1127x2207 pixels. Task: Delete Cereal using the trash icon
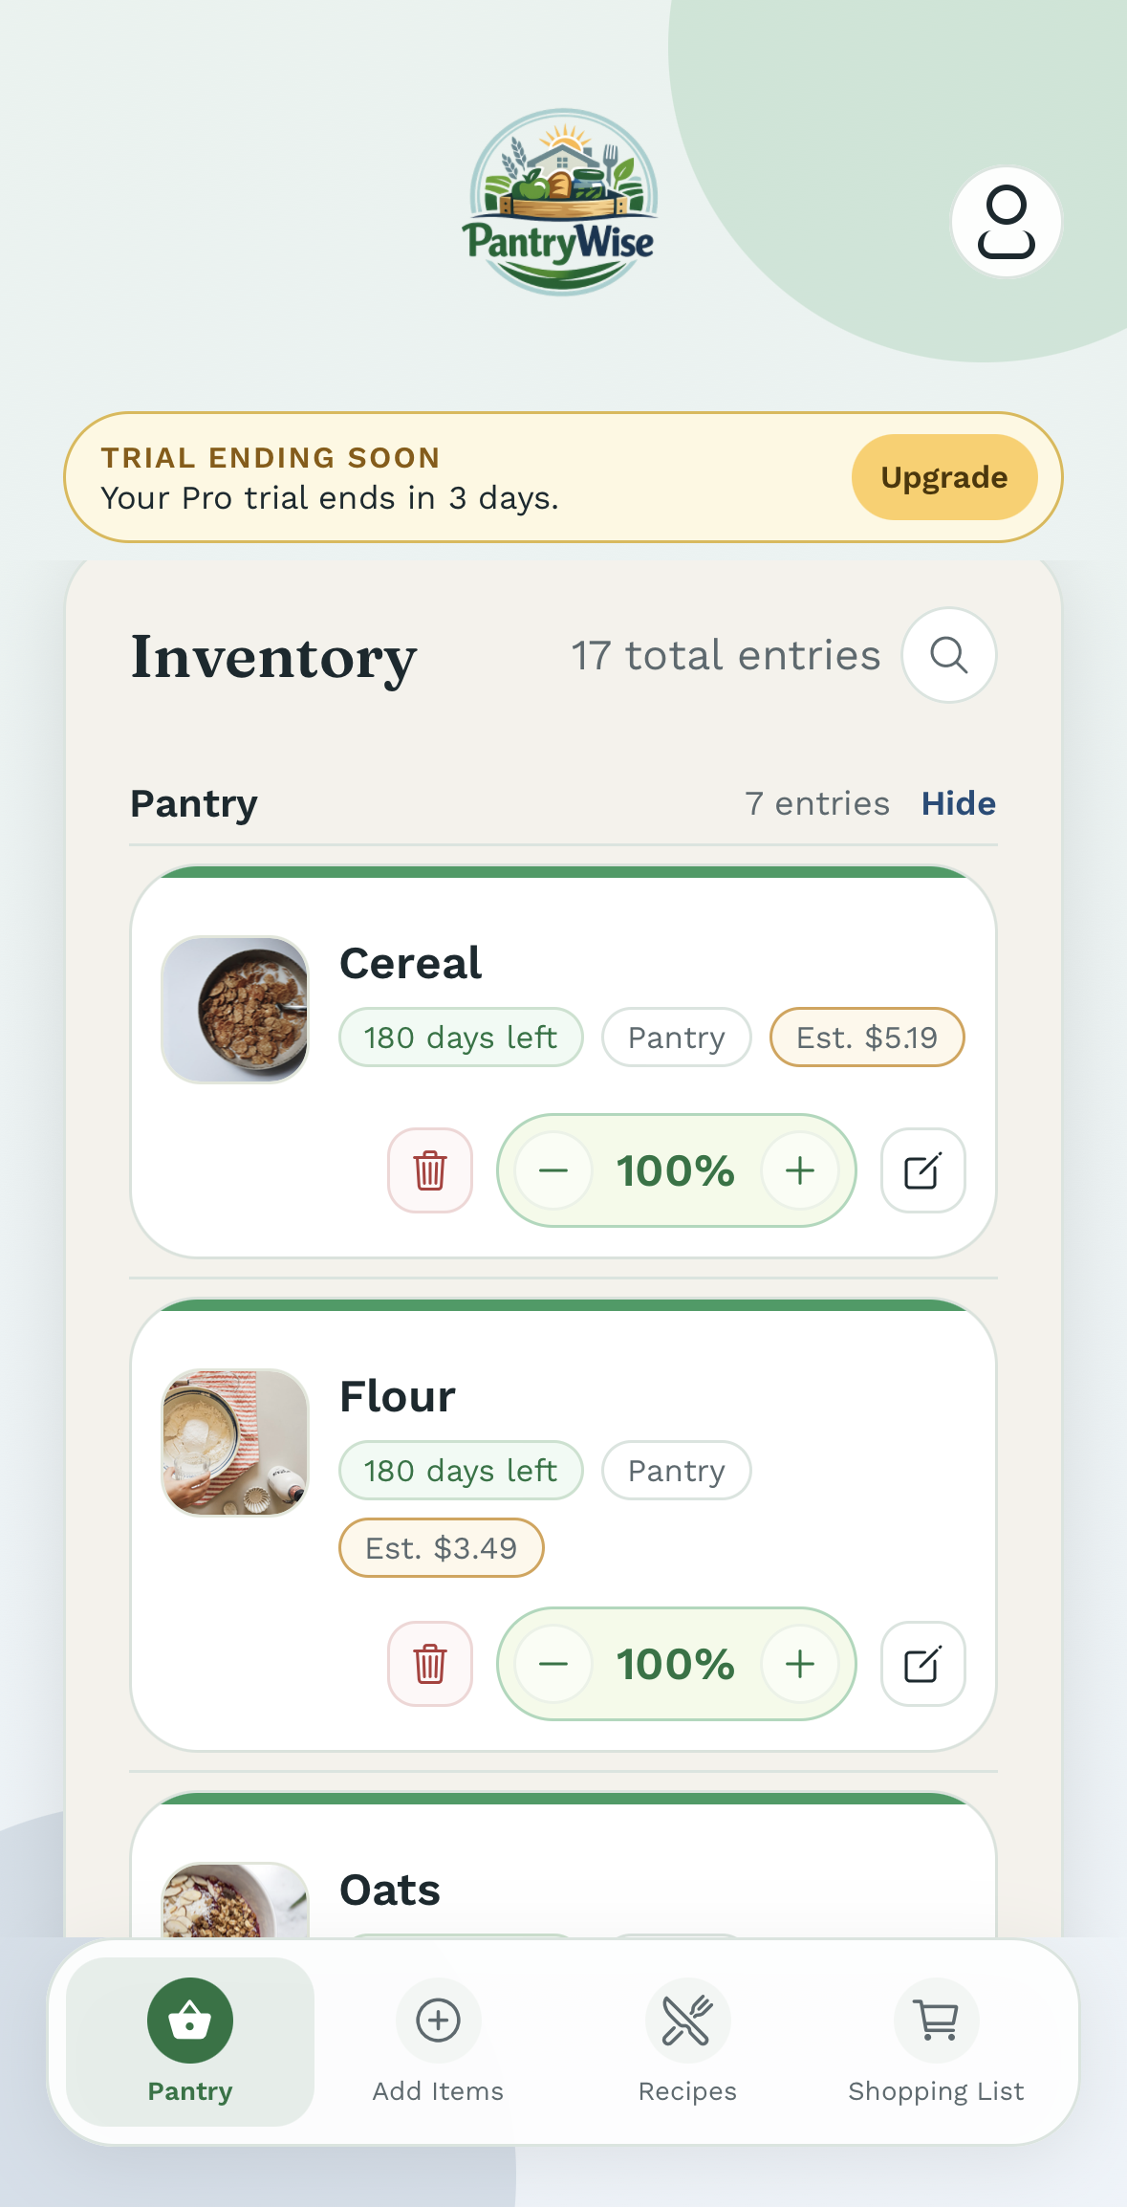(430, 1169)
